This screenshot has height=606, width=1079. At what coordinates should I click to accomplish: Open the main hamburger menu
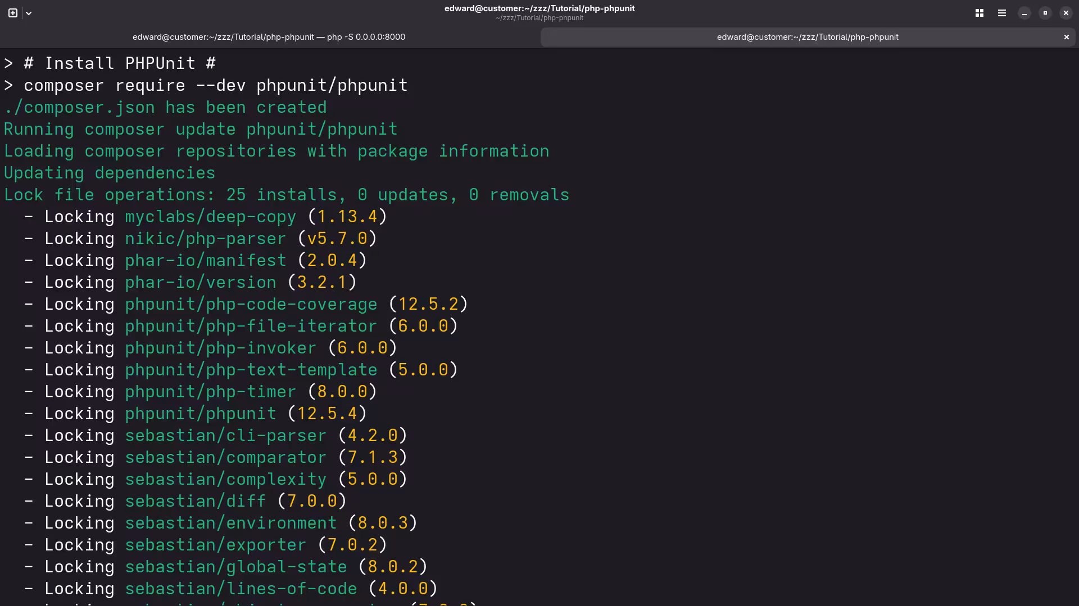(1001, 13)
